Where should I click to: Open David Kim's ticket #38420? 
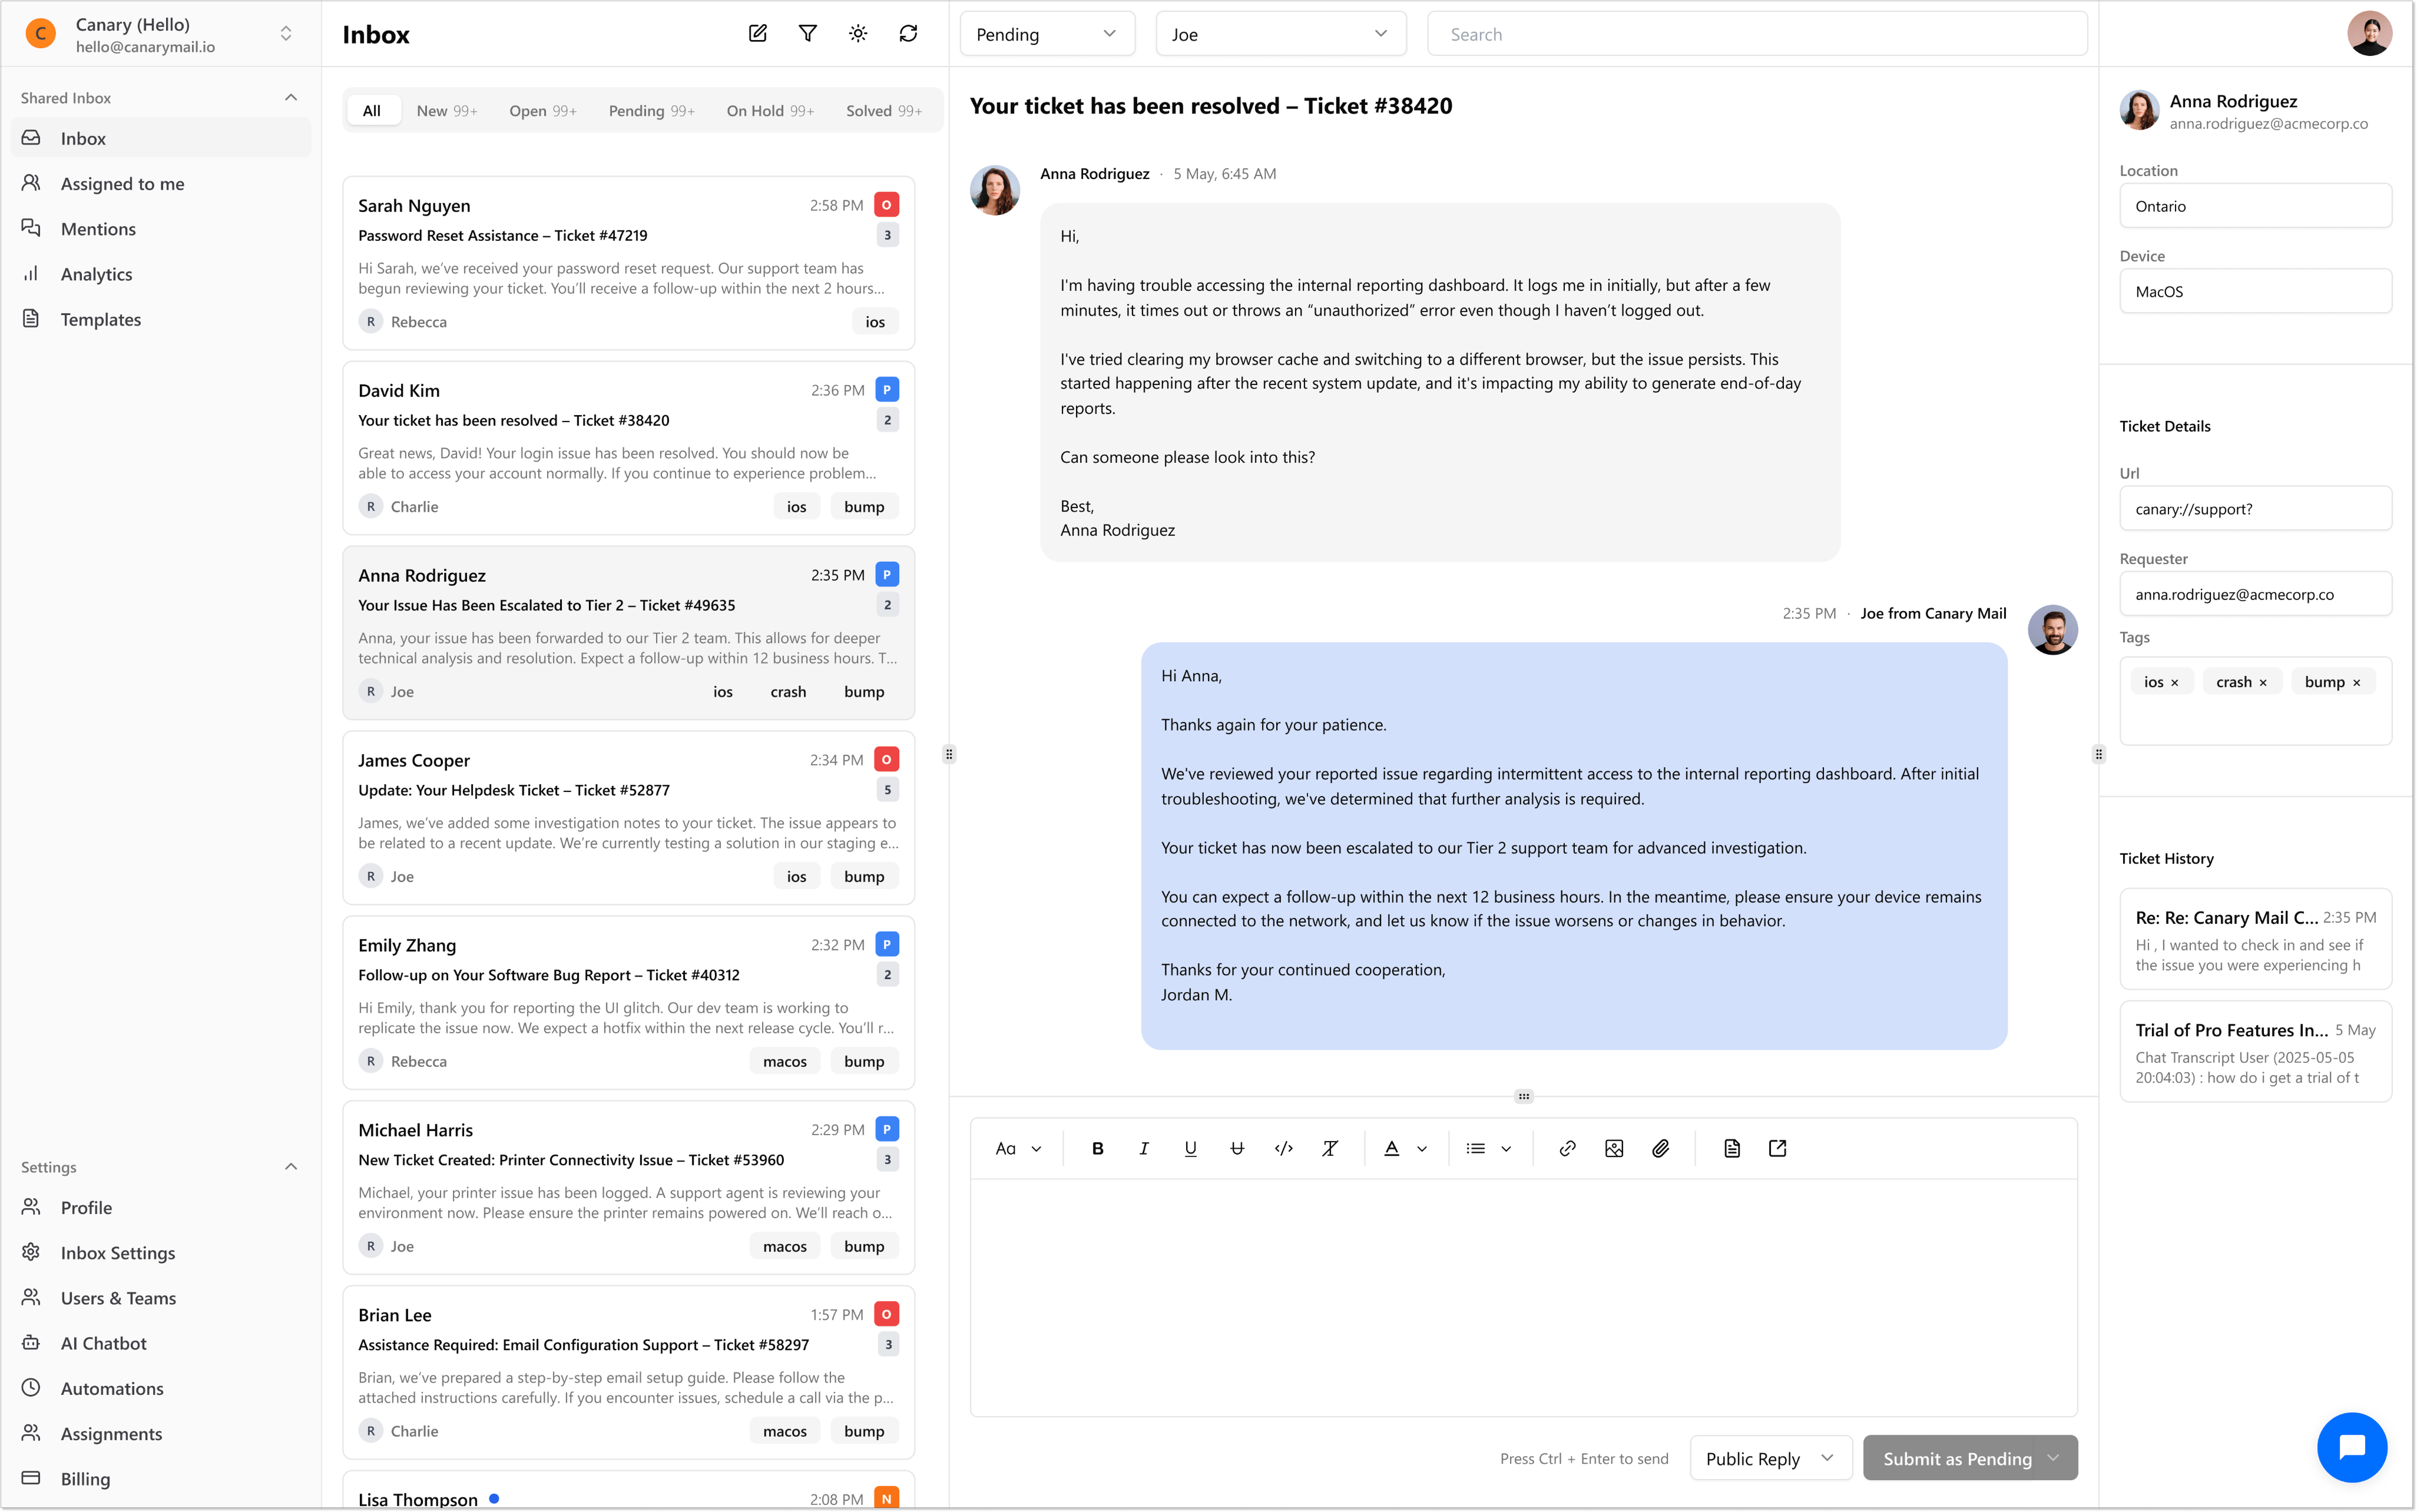pos(628,448)
